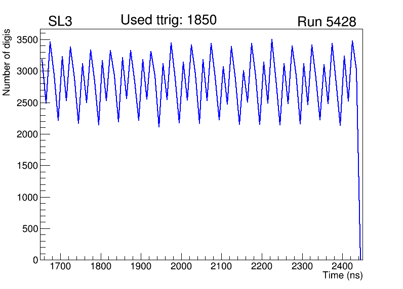403x289 pixels.
Task: Select the 500 y-axis tick label
Action: [x=30, y=229]
